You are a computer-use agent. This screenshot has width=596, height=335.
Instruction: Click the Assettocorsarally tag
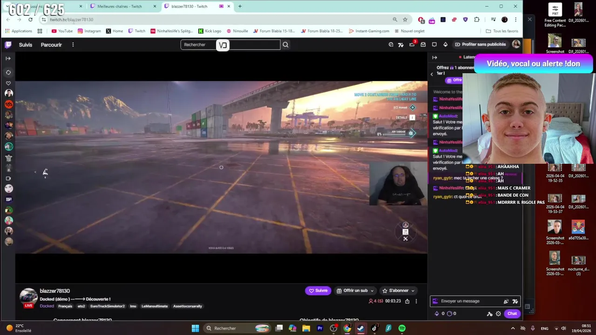(188, 306)
